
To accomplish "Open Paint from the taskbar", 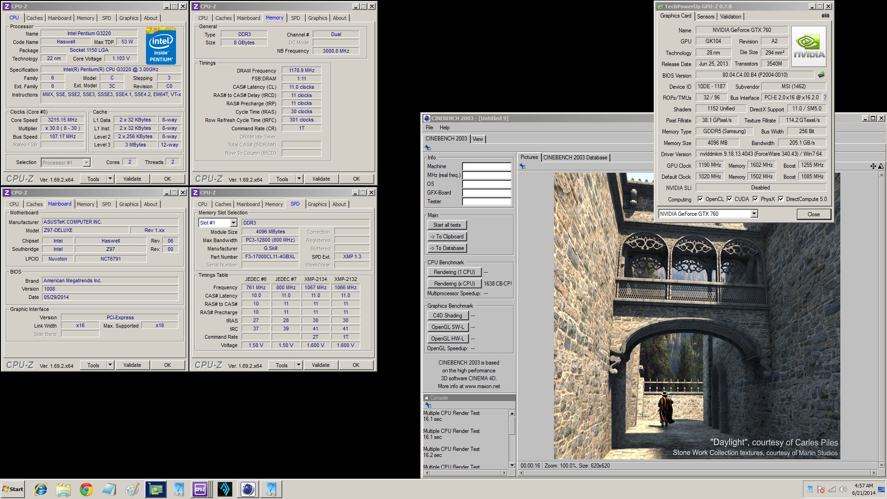I will [x=132, y=489].
